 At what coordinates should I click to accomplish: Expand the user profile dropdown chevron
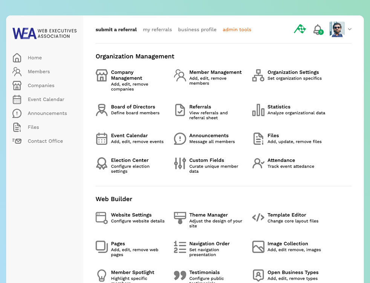[x=350, y=29]
